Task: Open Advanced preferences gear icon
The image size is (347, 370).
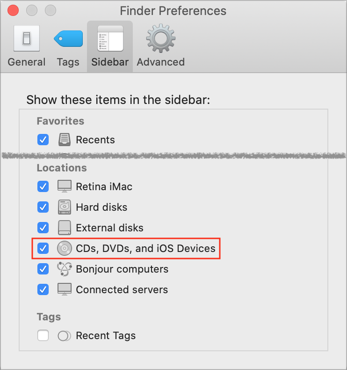Action: click(x=161, y=38)
